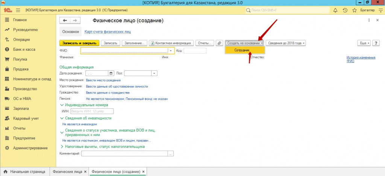Image resolution: width=385 pixels, height=176 pixels.
Task: Open Карт-счета физических лиц tab
Action: click(x=108, y=32)
